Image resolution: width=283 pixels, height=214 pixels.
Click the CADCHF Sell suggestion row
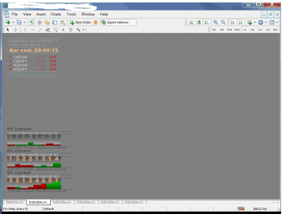(x=33, y=57)
